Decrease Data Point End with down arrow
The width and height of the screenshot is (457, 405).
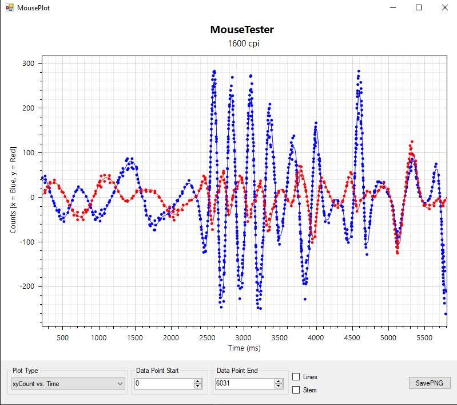tap(278, 386)
